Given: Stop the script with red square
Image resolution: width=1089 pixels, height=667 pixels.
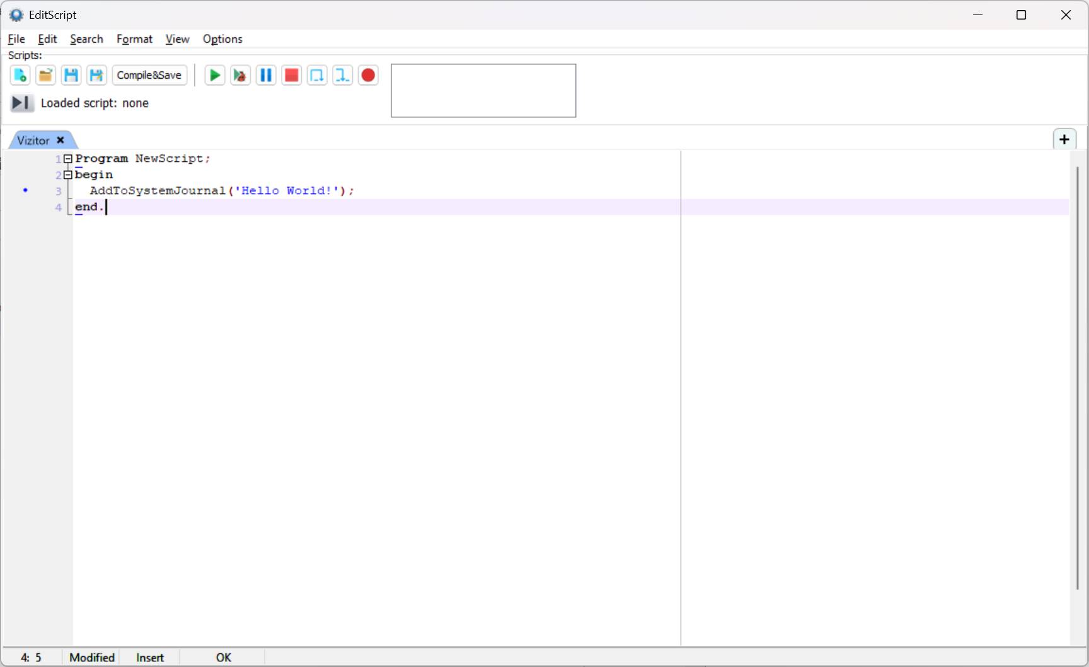Looking at the screenshot, I should click(x=291, y=76).
